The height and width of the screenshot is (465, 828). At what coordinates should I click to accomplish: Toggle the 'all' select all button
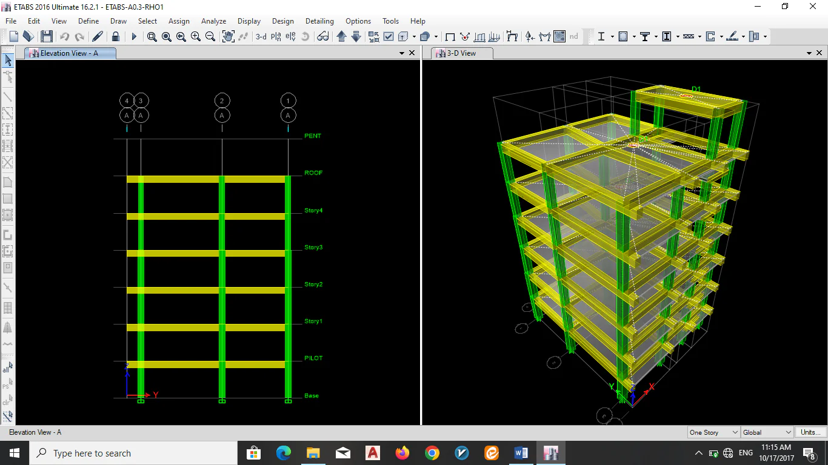click(7, 368)
